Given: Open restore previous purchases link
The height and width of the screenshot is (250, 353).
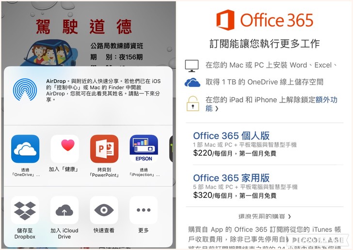Looking at the screenshot, I should [x=265, y=216].
